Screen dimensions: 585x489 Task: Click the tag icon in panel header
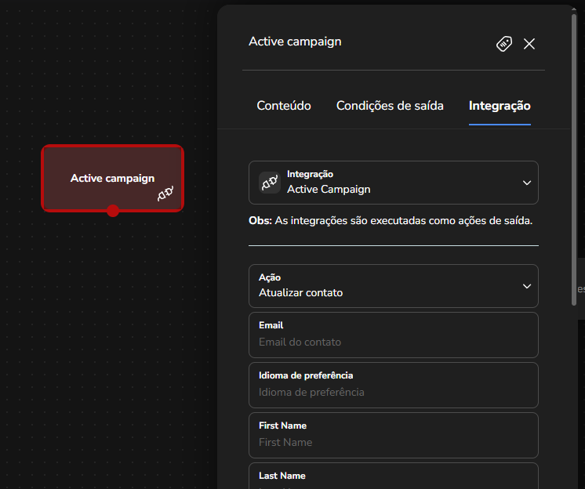pyautogui.click(x=504, y=44)
